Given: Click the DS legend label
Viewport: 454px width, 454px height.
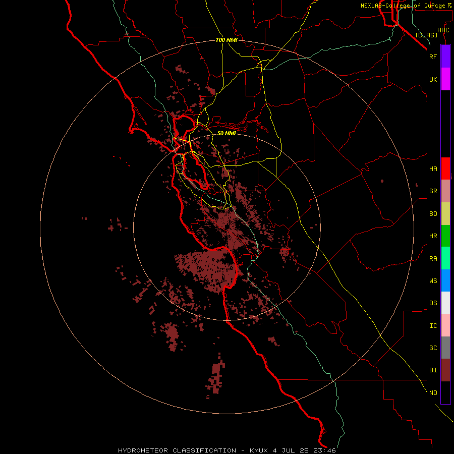Looking at the screenshot, I should 433,303.
